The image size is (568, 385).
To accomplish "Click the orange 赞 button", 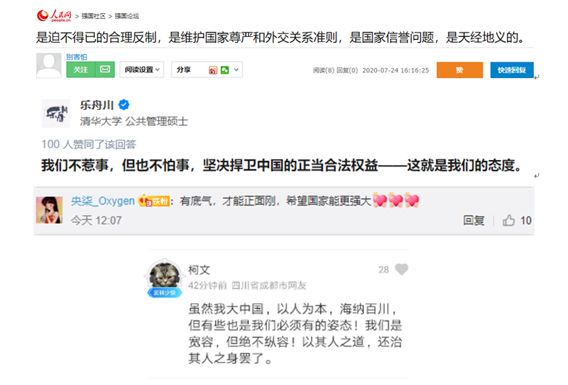I will [459, 70].
